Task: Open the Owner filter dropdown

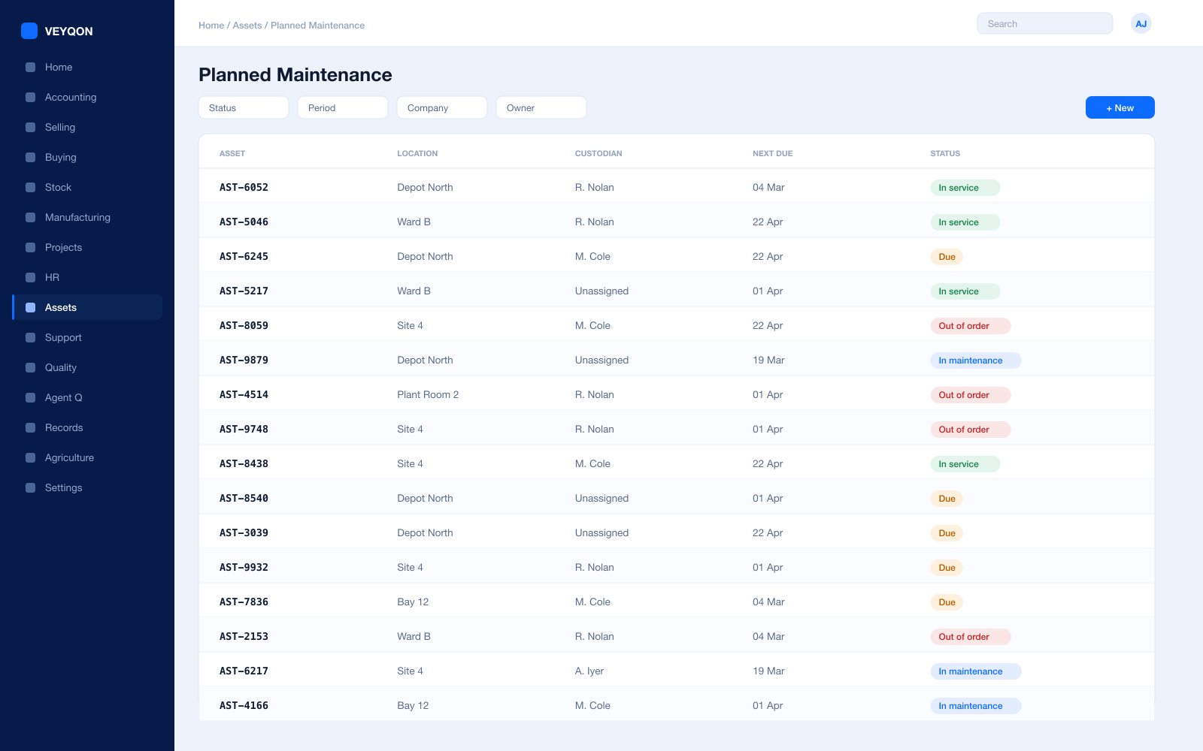Action: tap(541, 107)
